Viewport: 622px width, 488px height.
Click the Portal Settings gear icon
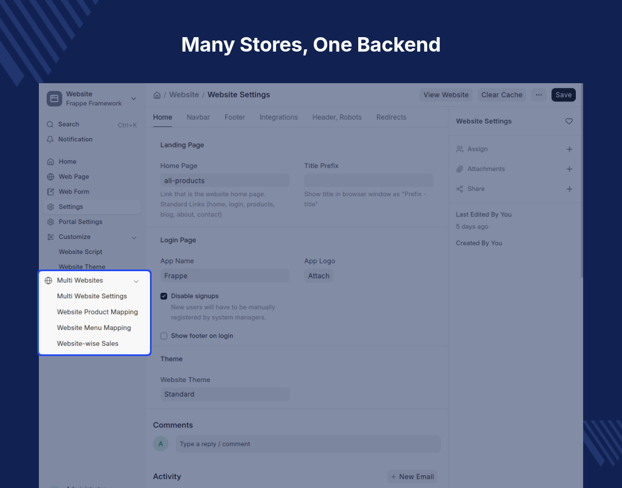(x=51, y=222)
